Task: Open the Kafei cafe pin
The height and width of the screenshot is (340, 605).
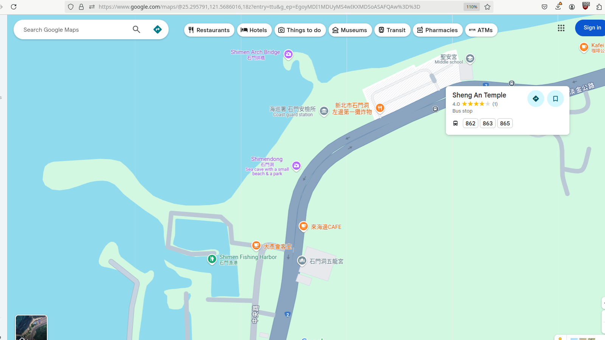Action: click(x=584, y=47)
